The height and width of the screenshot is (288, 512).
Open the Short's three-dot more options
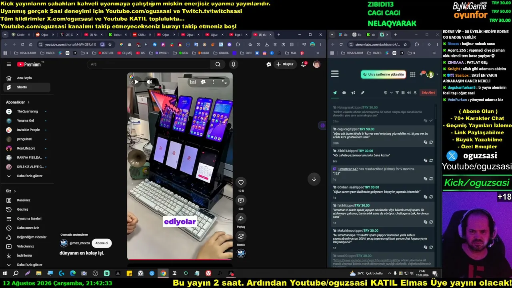pos(213,82)
